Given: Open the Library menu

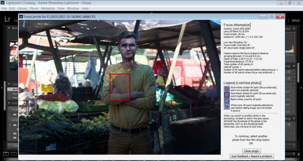Looking at the screenshot, I should 22,8.
